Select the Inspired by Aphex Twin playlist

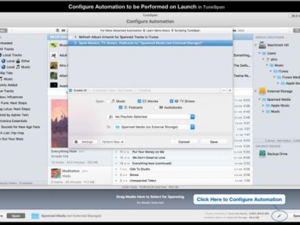click(14, 115)
